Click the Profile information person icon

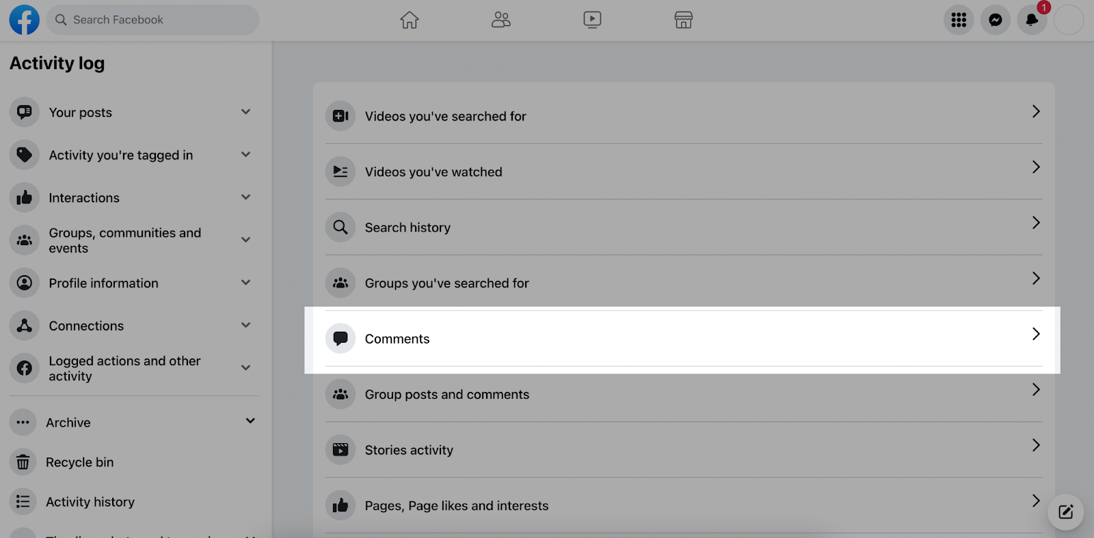point(25,283)
